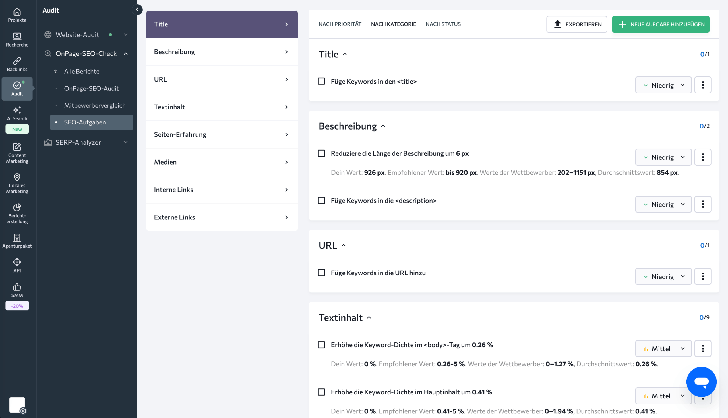728x418 pixels.
Task: Open the Berichterstellung chart icon
Action: [17, 207]
